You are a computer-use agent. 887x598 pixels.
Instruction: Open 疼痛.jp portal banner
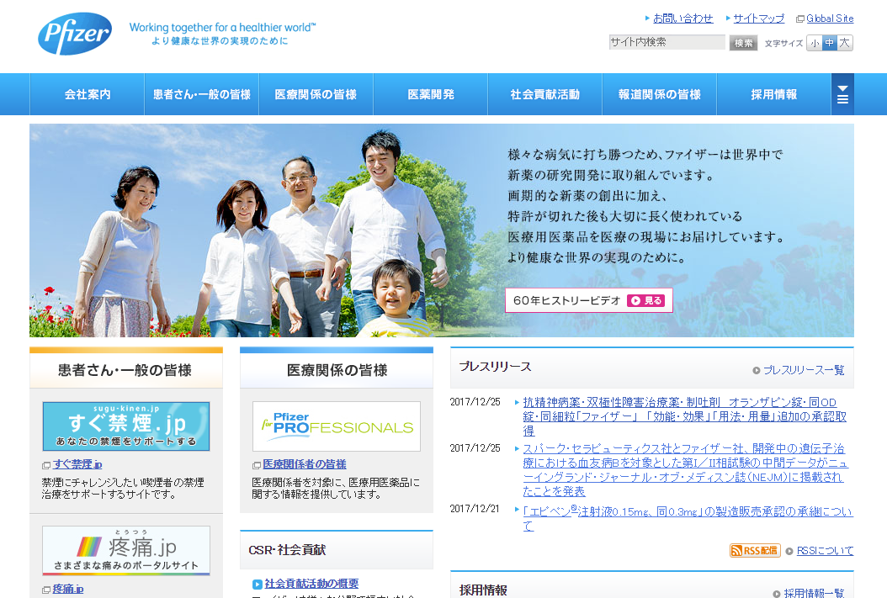(126, 551)
